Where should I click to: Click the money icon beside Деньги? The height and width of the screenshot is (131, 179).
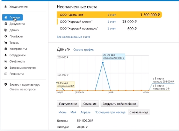[x=6, y=30]
